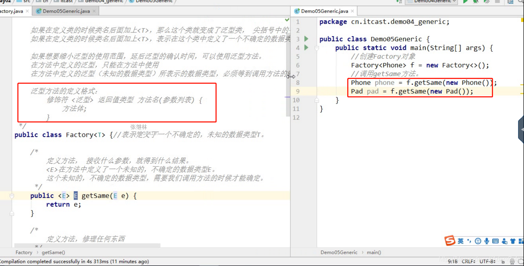Open the toolbox grid icon in Sogou bar
The height and width of the screenshot is (266, 524).
(521, 241)
